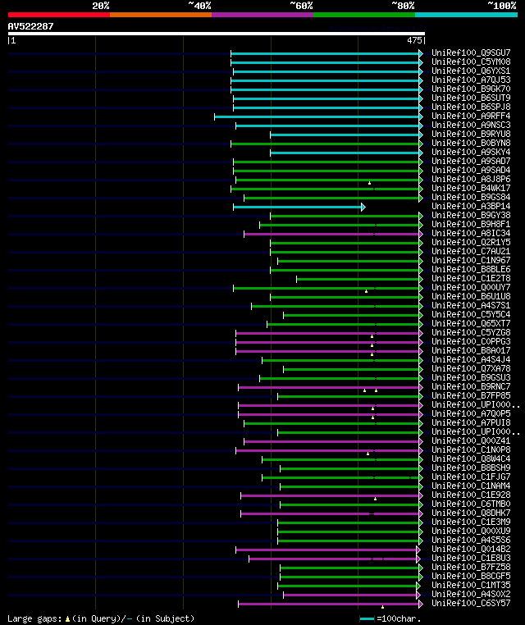Select the UniRef100_B9RNC7 label
Screen dimensions: 525x625
point(471,386)
